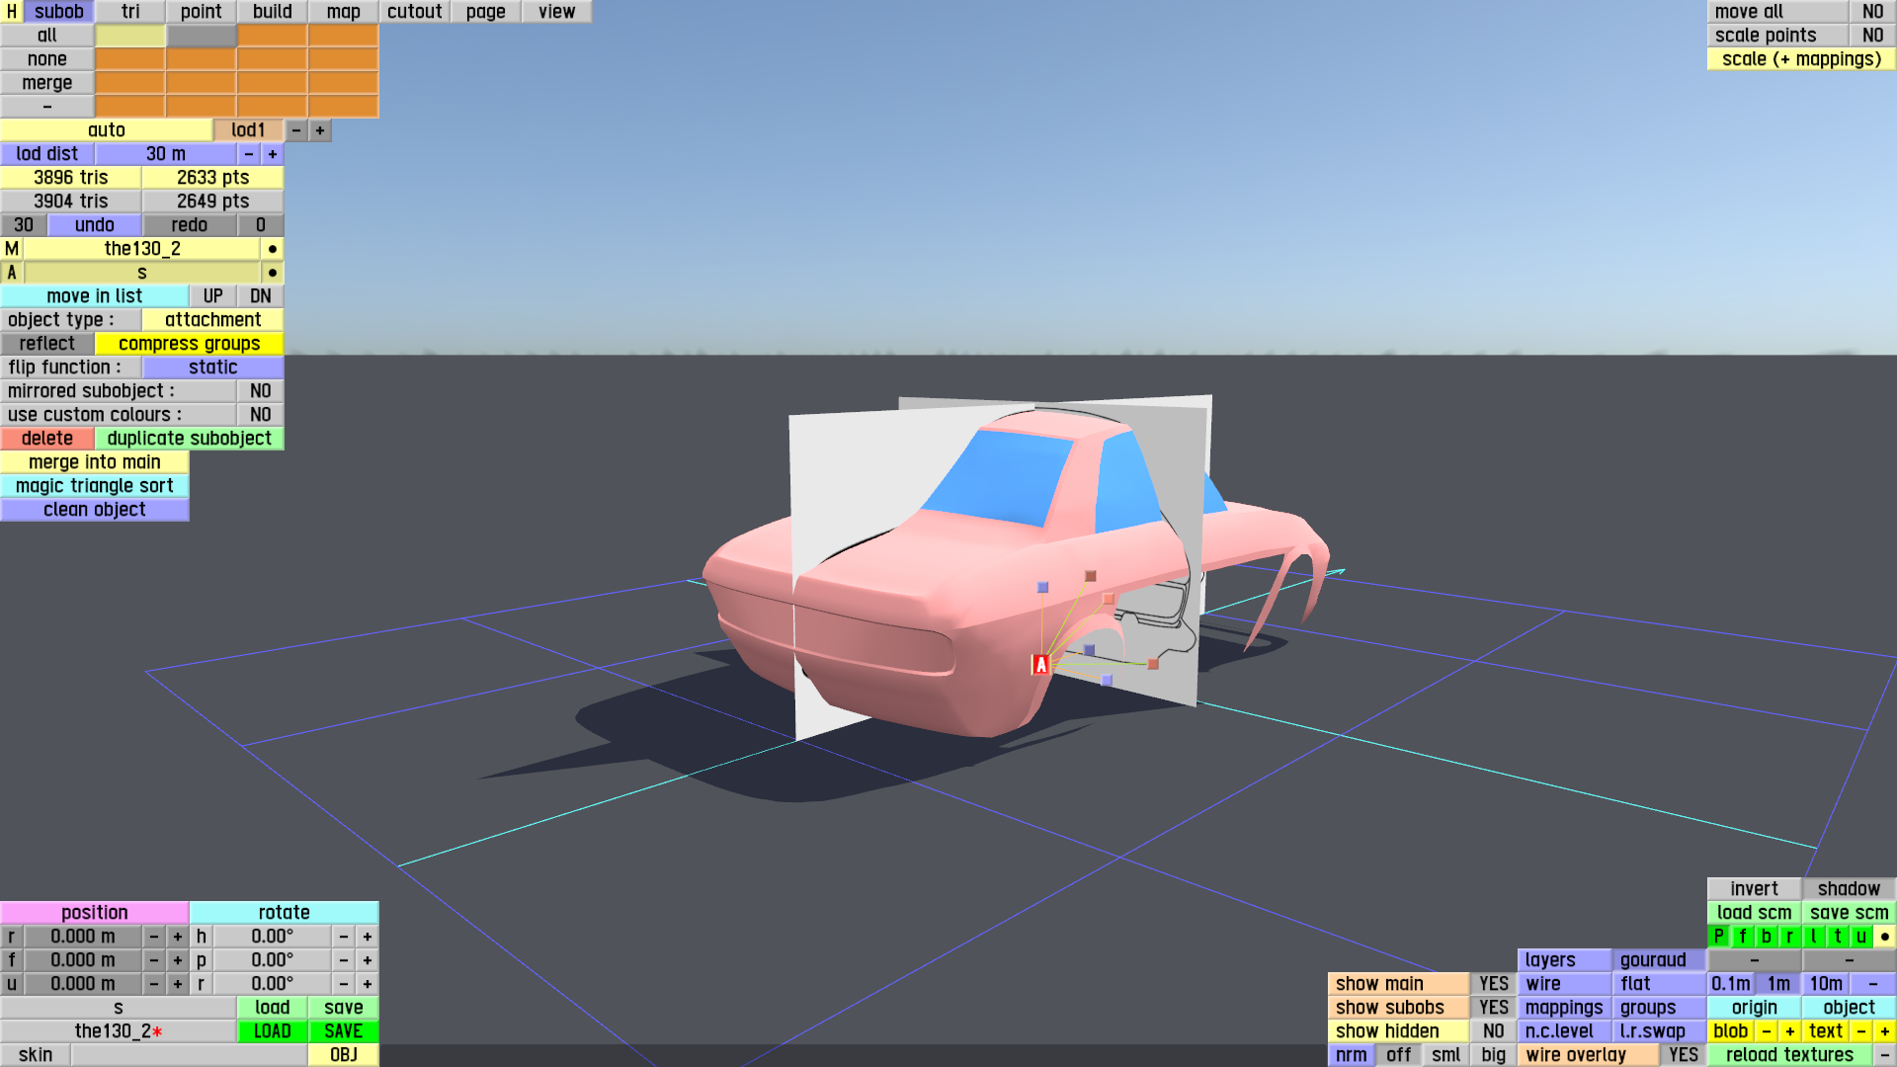Viewport: 1897px width, 1067px height.
Task: Toggle mirrored subobject NO value
Action: tap(260, 391)
